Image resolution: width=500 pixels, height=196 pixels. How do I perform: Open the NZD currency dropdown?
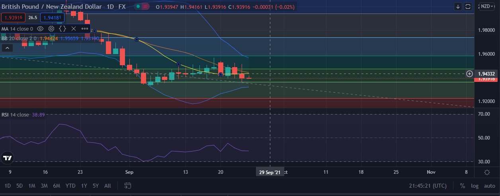487,6
